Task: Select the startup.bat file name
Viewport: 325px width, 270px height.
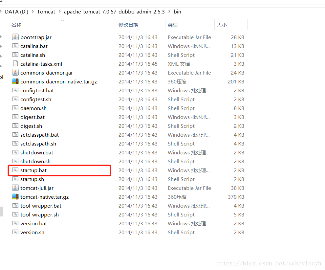Action: pyautogui.click(x=33, y=170)
